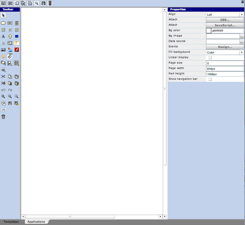Image resolution: width=245 pixels, height=225 pixels.
Task: Expand the Fill background dropdown
Action: (x=241, y=53)
